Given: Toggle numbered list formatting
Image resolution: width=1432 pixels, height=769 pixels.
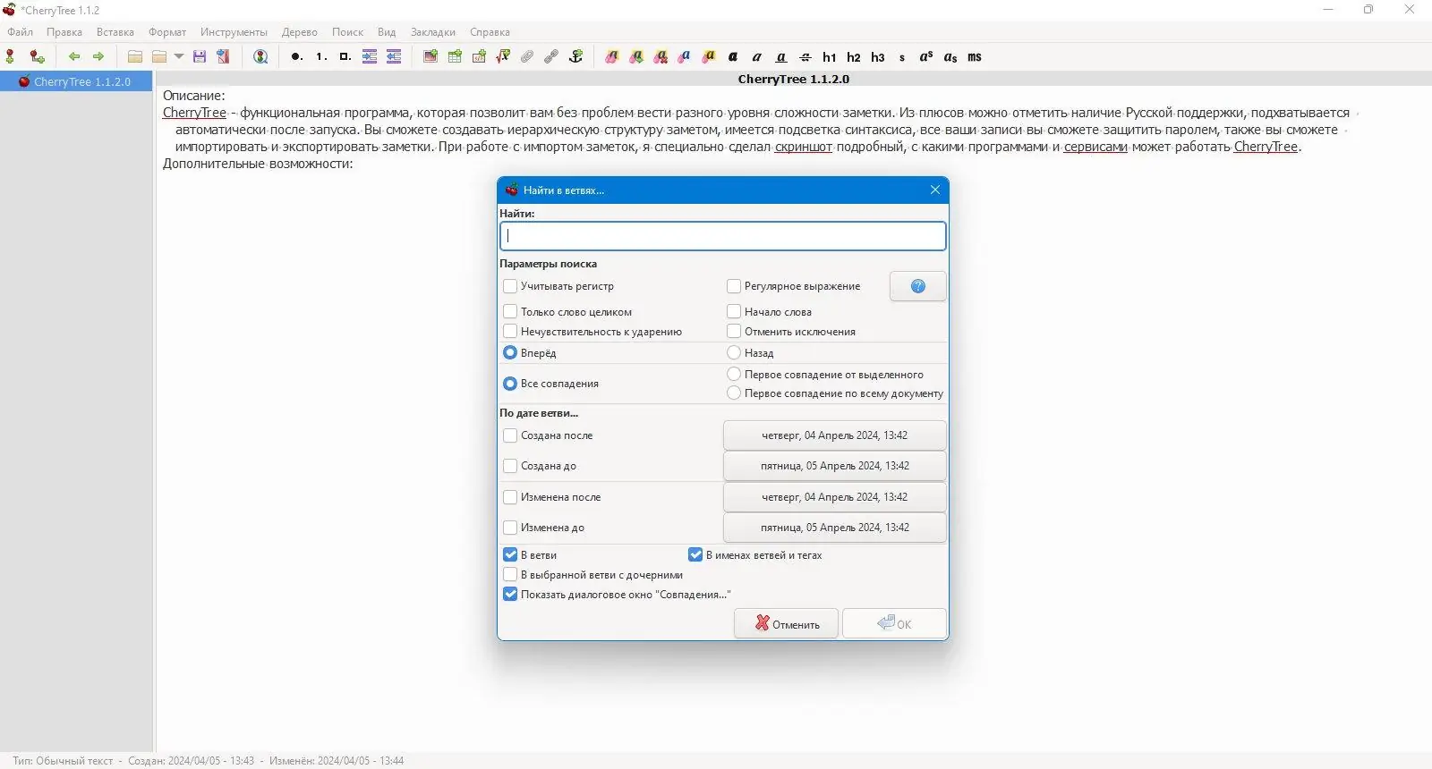Looking at the screenshot, I should click(x=320, y=56).
